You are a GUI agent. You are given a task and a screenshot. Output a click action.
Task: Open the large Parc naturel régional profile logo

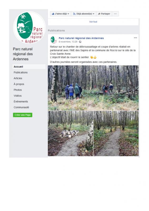pyautogui.click(x=29, y=27)
